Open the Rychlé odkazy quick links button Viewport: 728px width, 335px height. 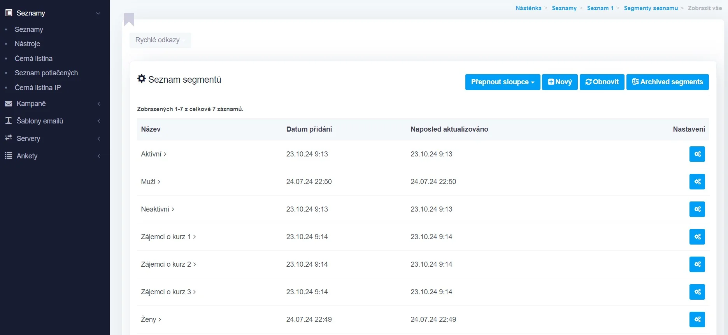pos(160,40)
